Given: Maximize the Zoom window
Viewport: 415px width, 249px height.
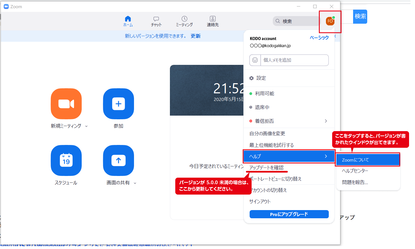Looking at the screenshot, I should (x=315, y=6).
